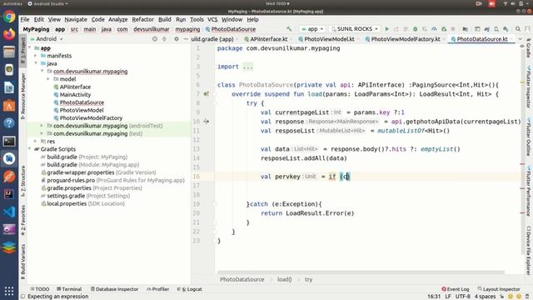Click the Make Project hammer icon
Viewport: 533px width, 300px height.
pos(289,29)
